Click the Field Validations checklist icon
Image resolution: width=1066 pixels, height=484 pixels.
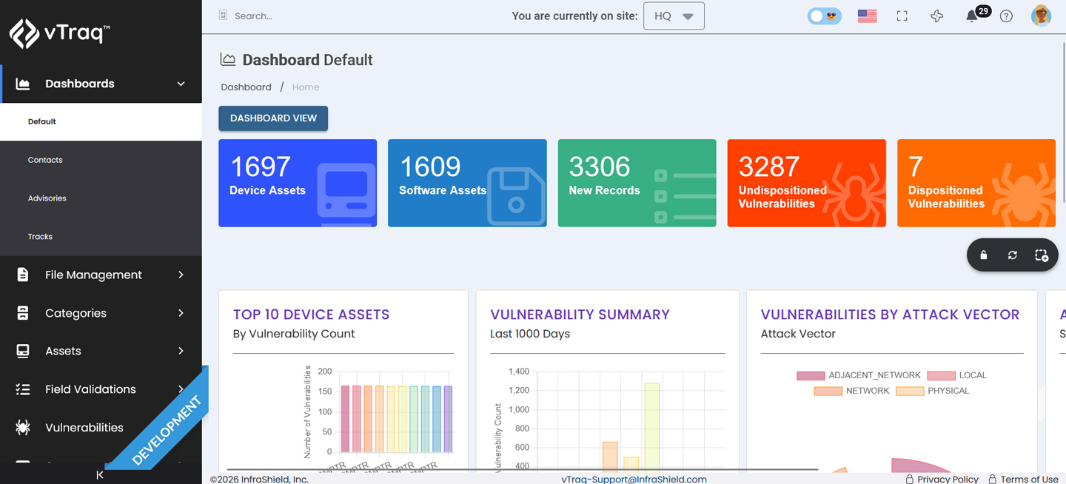point(23,389)
